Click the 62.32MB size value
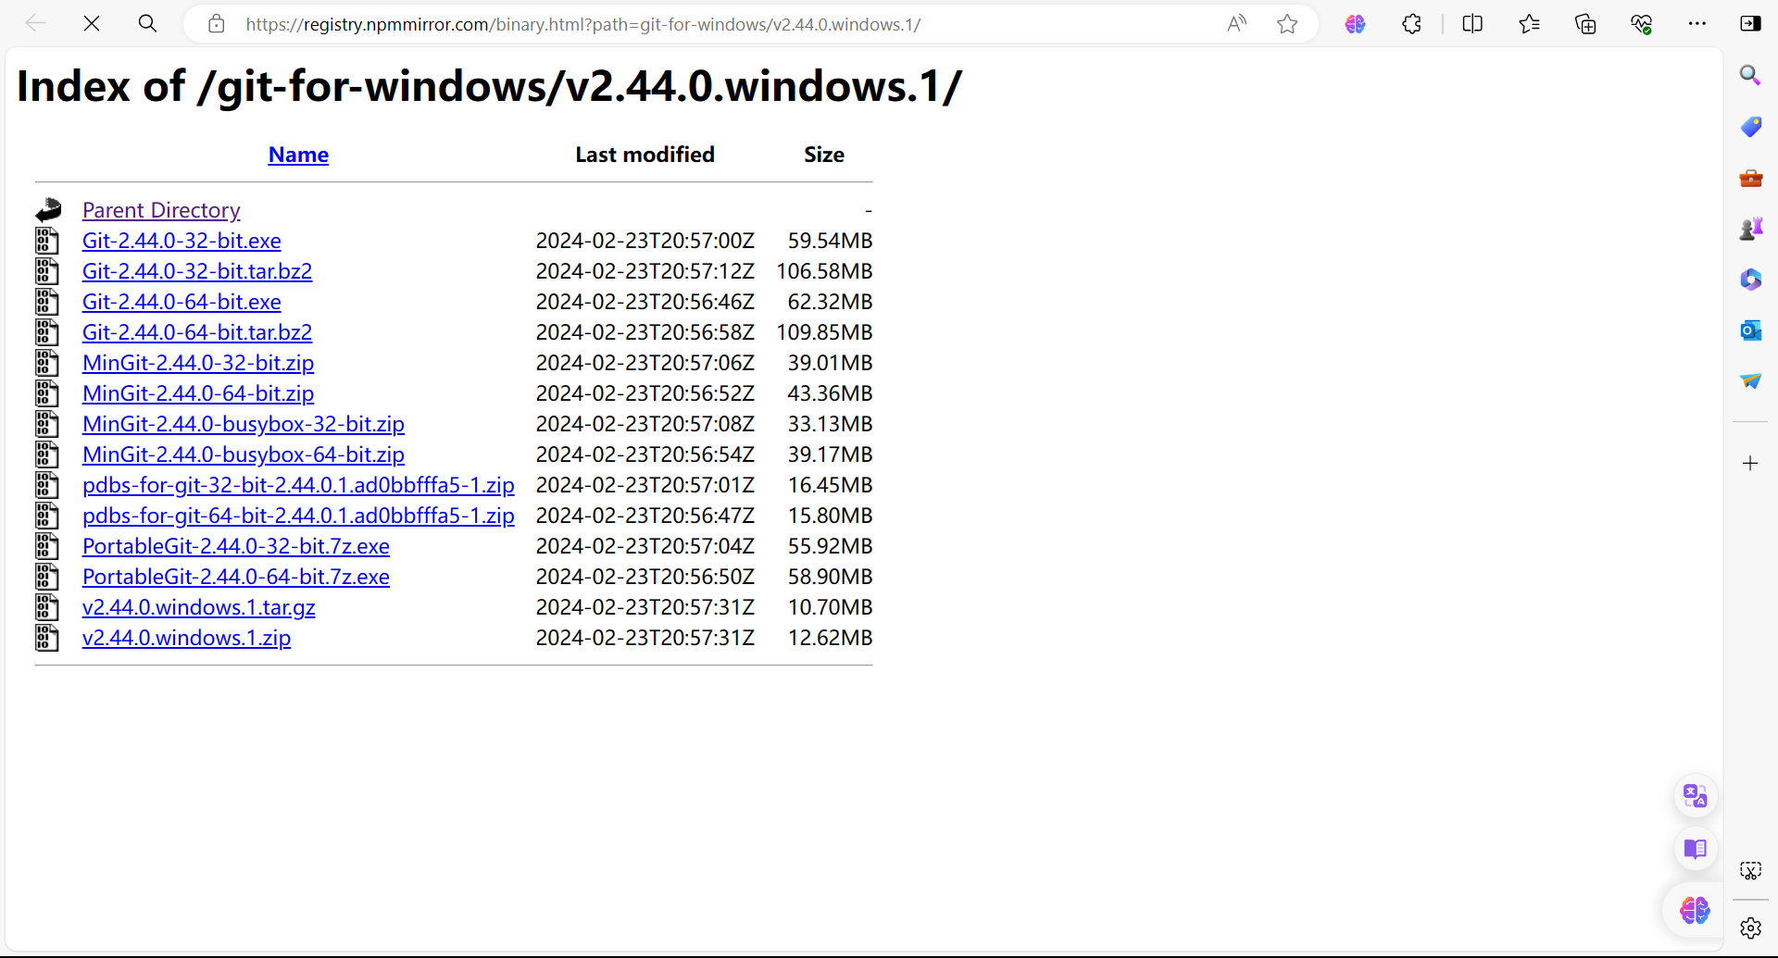The height and width of the screenshot is (958, 1778). [x=830, y=302]
